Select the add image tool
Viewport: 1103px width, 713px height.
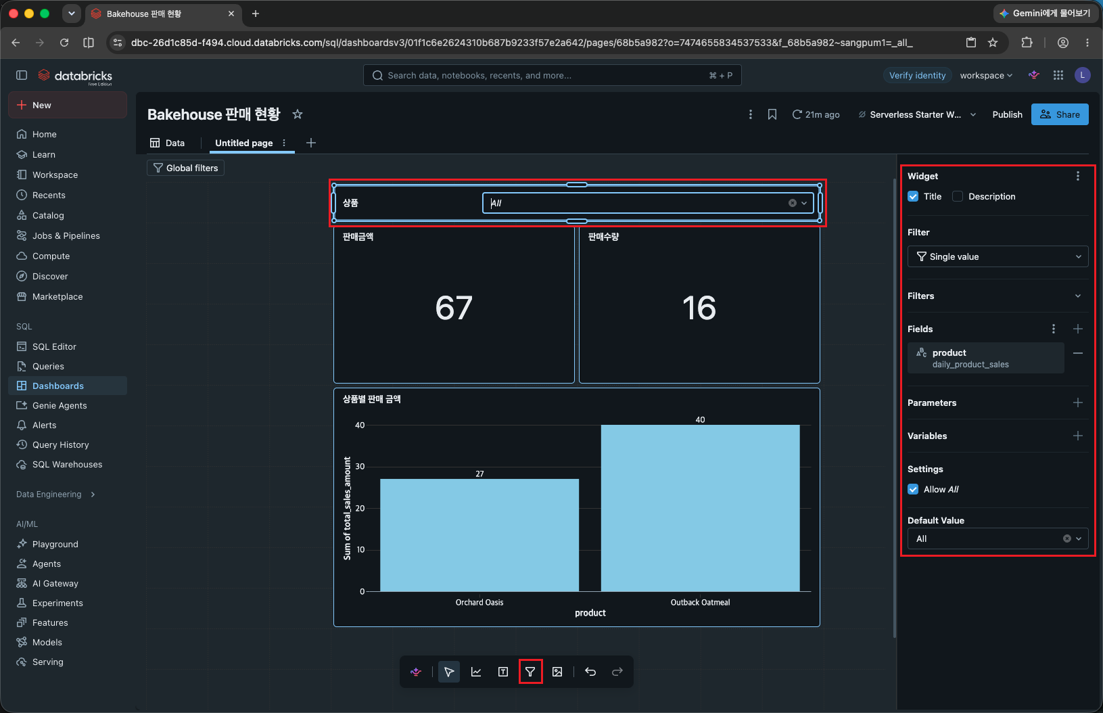[557, 672]
